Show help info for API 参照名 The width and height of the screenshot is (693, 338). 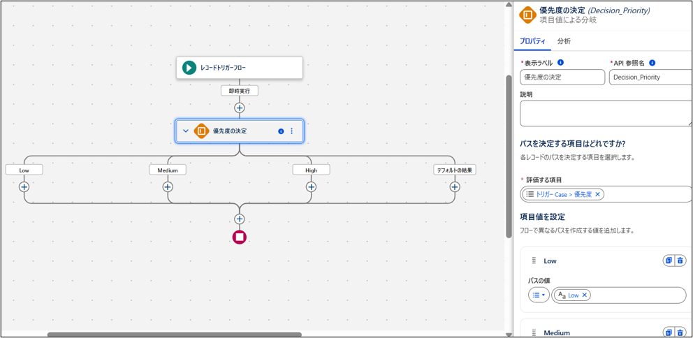pyautogui.click(x=652, y=63)
